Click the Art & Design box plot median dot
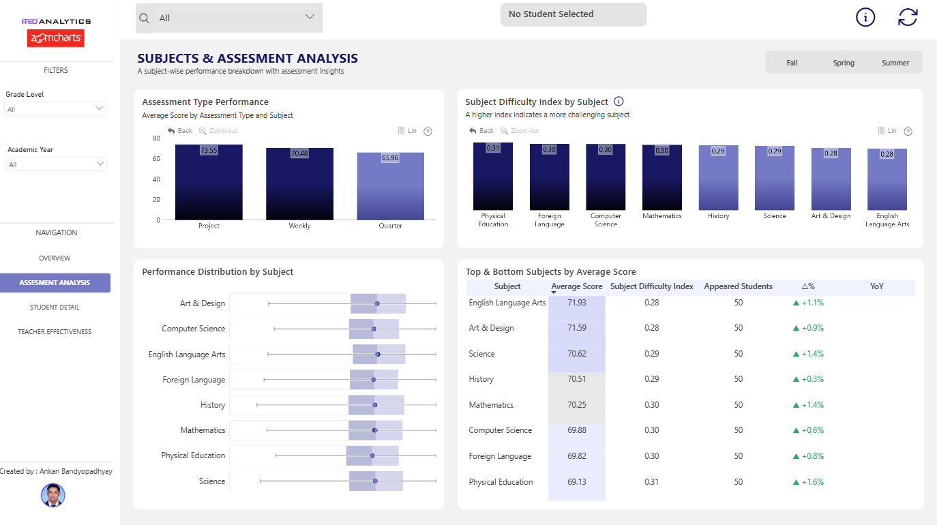This screenshot has height=525, width=937. click(x=377, y=303)
